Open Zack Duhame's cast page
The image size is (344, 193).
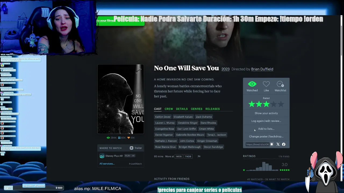204,117
